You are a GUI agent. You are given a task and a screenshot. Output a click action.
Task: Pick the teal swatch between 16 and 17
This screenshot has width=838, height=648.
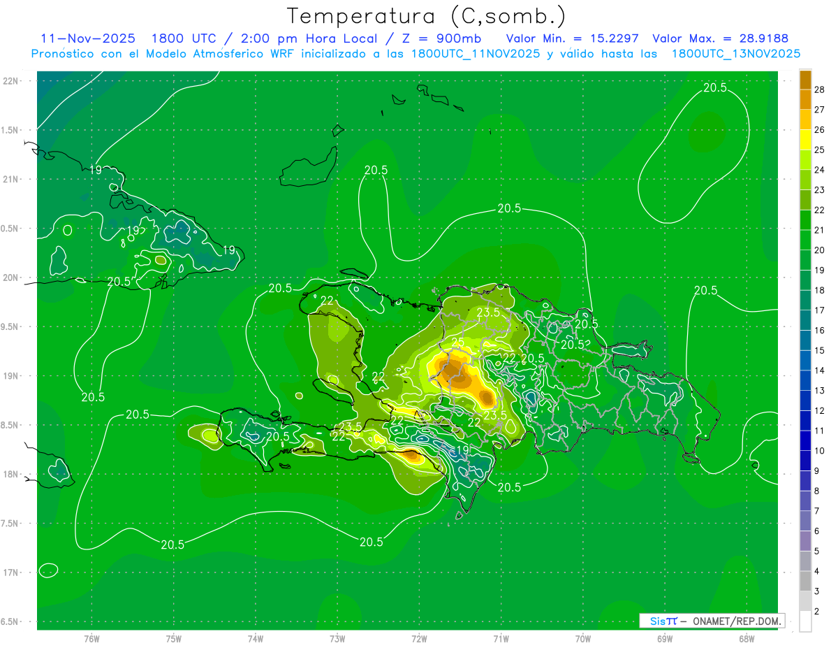coord(805,321)
